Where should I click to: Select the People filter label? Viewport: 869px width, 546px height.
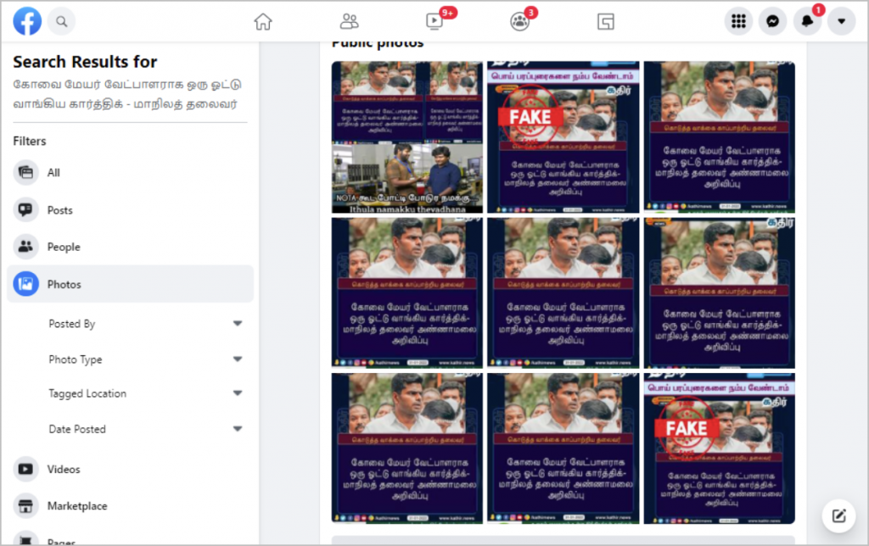(64, 247)
